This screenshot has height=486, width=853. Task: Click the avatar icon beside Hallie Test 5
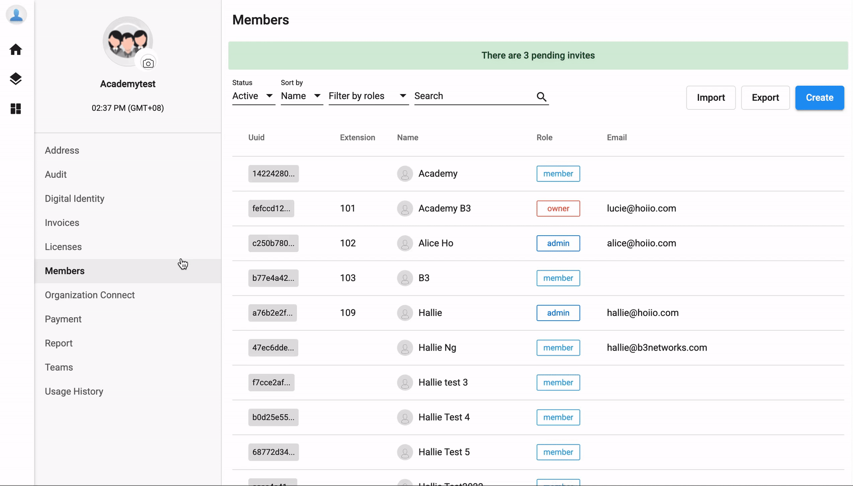pyautogui.click(x=405, y=452)
